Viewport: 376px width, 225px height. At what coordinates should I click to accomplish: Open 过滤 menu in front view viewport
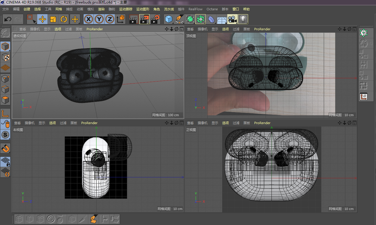(x=236, y=123)
